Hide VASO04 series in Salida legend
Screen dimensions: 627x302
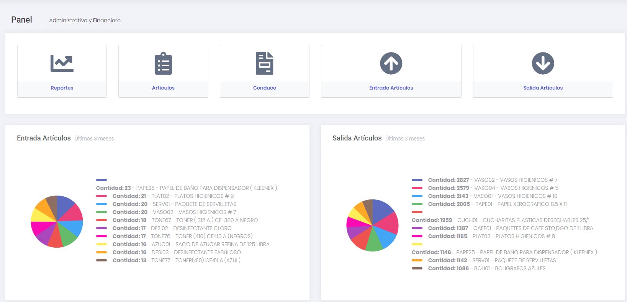tap(493, 188)
